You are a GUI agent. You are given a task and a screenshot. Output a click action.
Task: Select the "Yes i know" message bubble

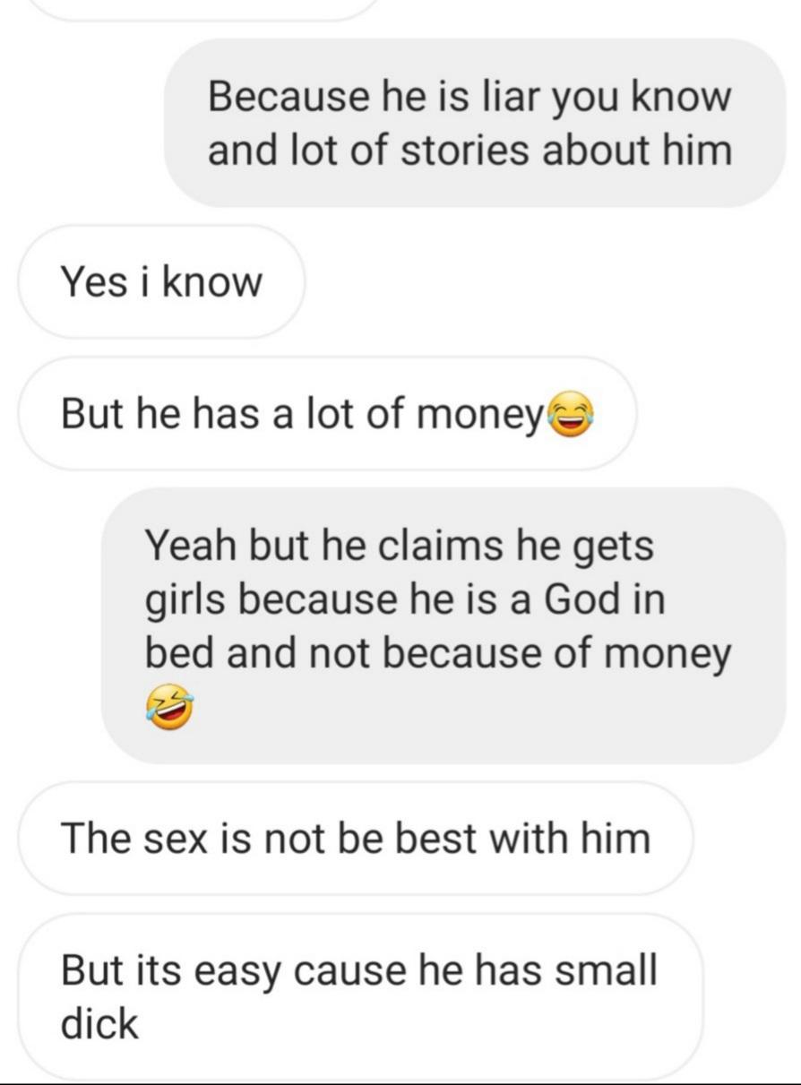(x=161, y=282)
